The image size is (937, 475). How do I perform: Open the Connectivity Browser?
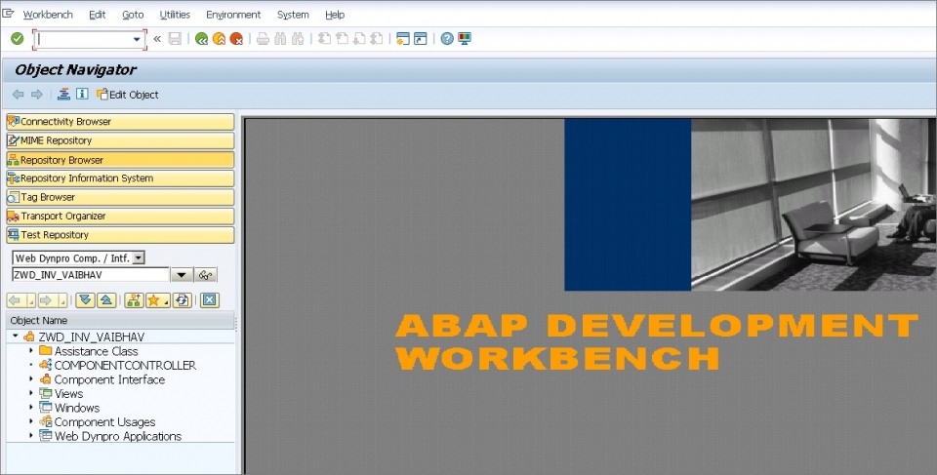[x=120, y=122]
